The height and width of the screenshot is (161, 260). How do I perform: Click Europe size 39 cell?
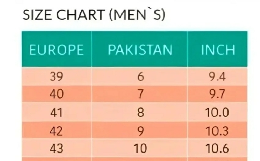pos(57,77)
